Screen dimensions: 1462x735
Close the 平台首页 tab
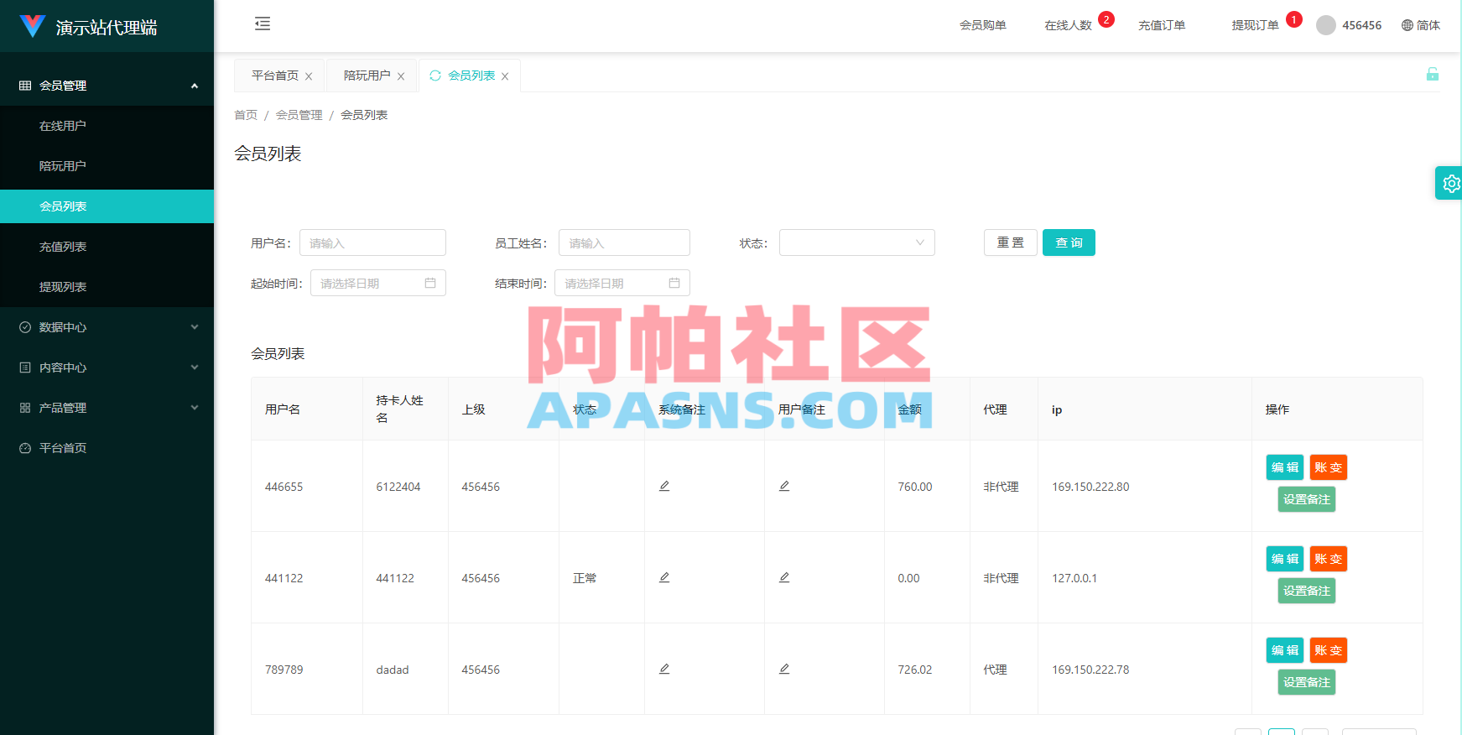tap(309, 76)
